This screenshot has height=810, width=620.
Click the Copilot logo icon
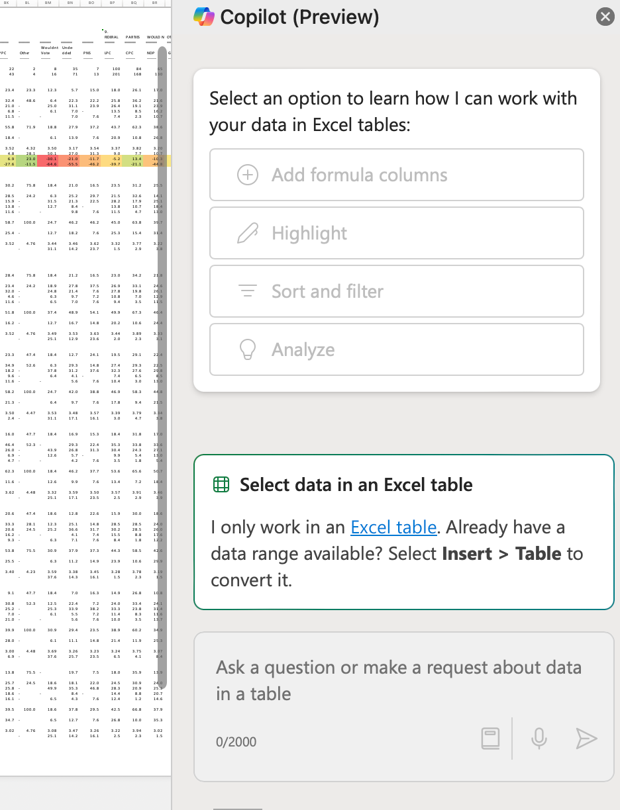pos(204,17)
